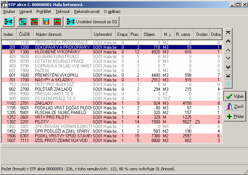Click the Zavři button
The width and height of the screenshot is (248, 175).
[235, 107]
